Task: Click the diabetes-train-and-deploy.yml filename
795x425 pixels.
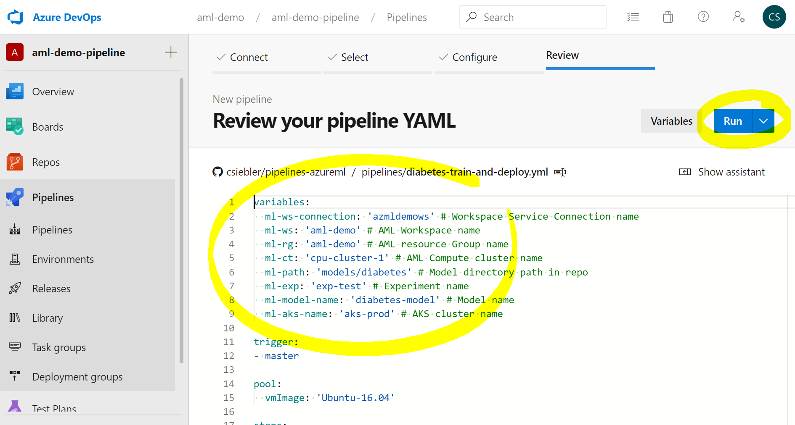Action: (x=477, y=172)
